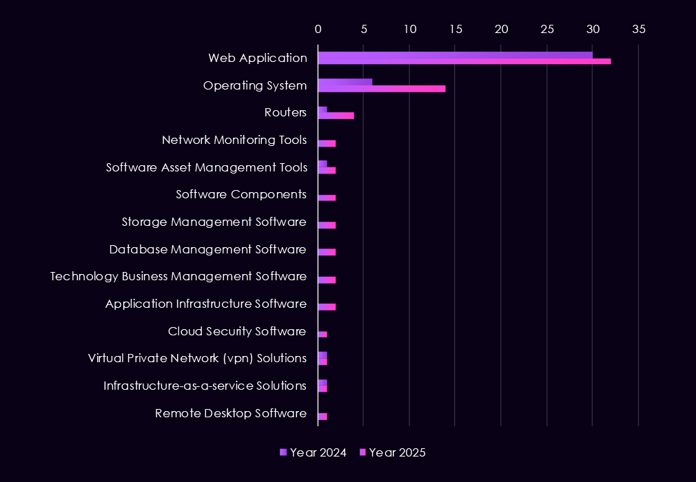Select the Web Application 2025 pink bar
The width and height of the screenshot is (696, 482).
click(464, 61)
